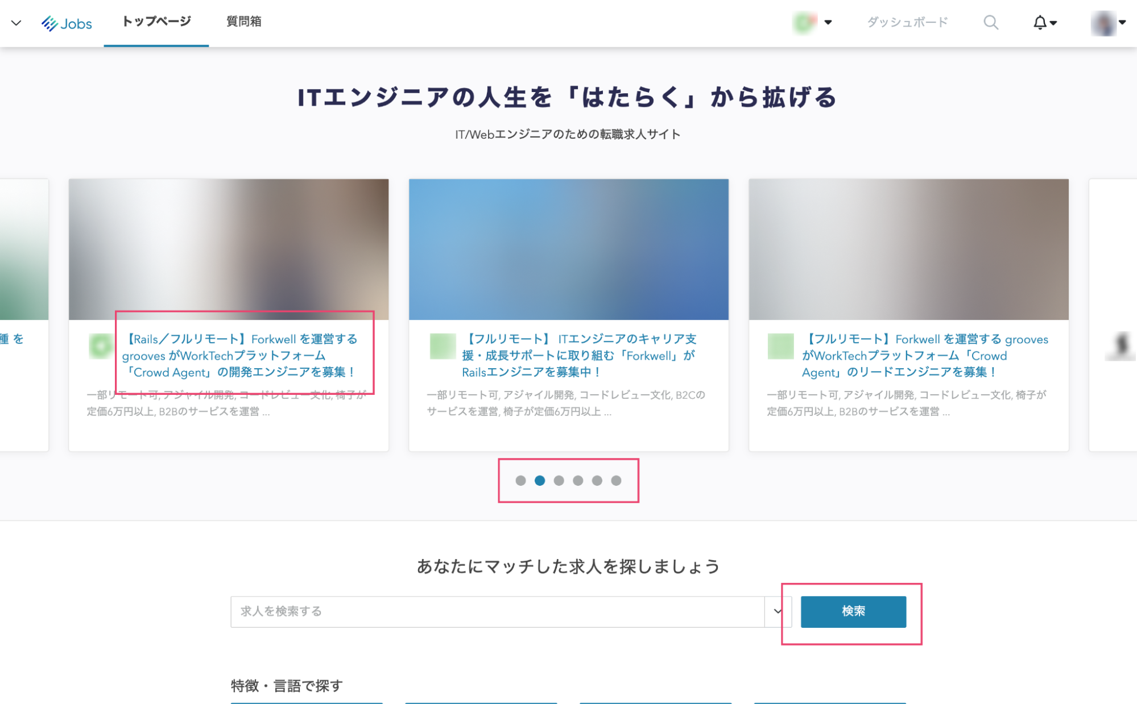
Task: Go to third carousel slide dot
Action: tap(559, 481)
